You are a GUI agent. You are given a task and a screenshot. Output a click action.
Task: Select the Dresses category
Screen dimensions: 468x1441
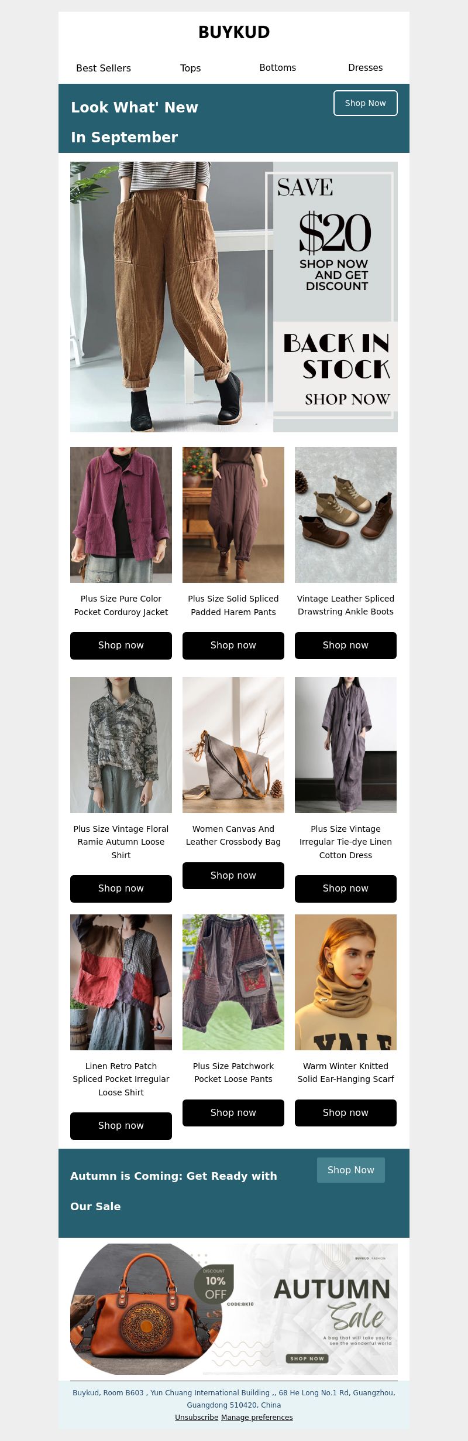pyautogui.click(x=366, y=67)
